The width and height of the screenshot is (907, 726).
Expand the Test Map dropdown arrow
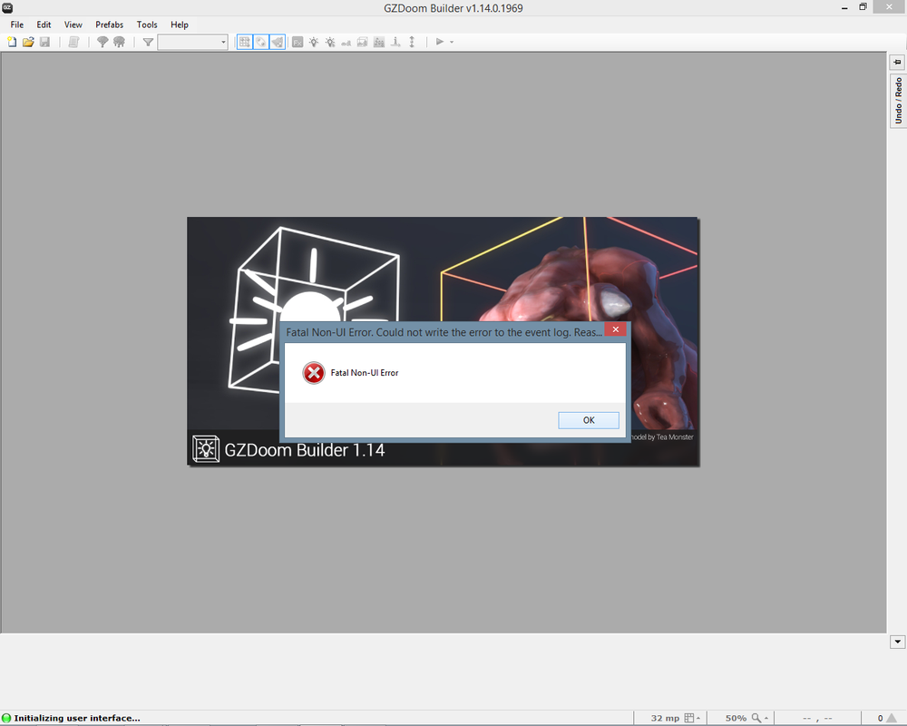[x=452, y=42]
